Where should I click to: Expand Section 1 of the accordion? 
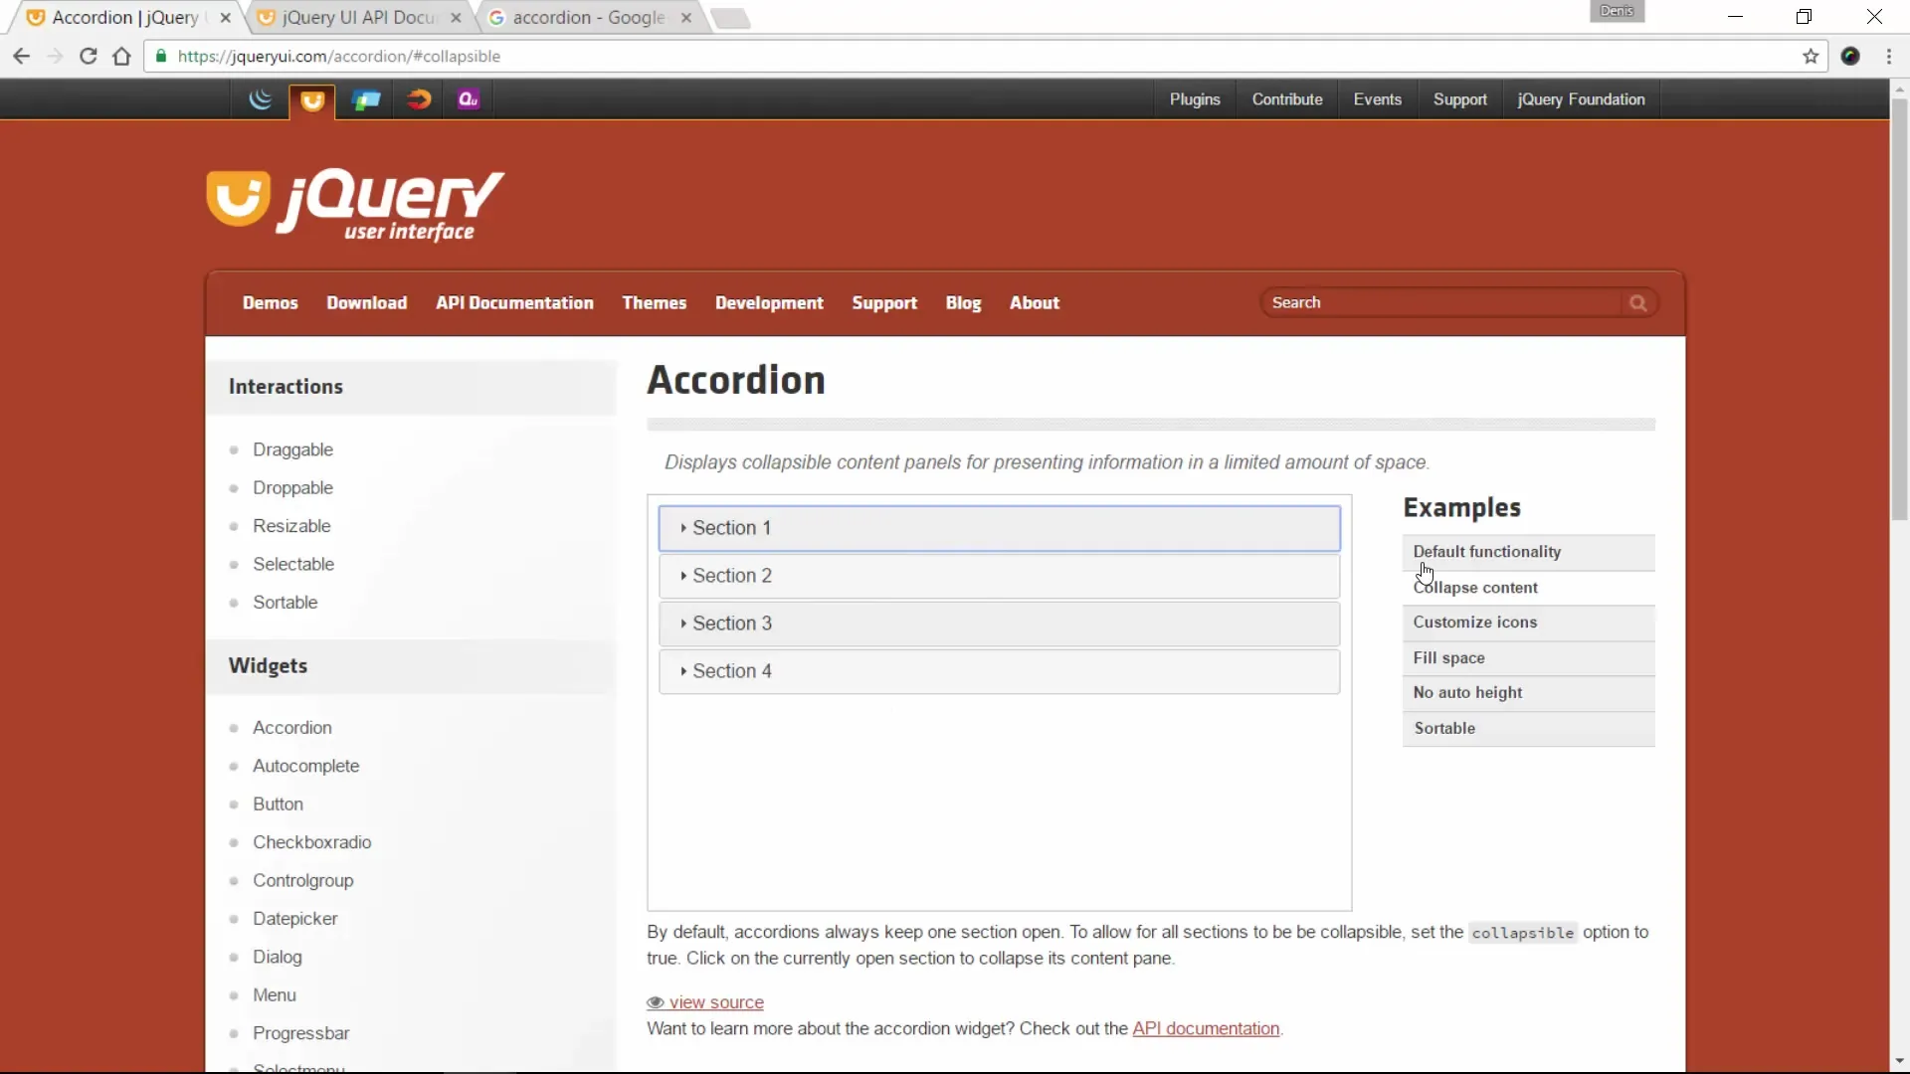tap(999, 528)
